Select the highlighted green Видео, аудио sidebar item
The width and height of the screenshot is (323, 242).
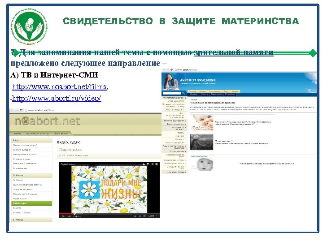tap(32, 203)
